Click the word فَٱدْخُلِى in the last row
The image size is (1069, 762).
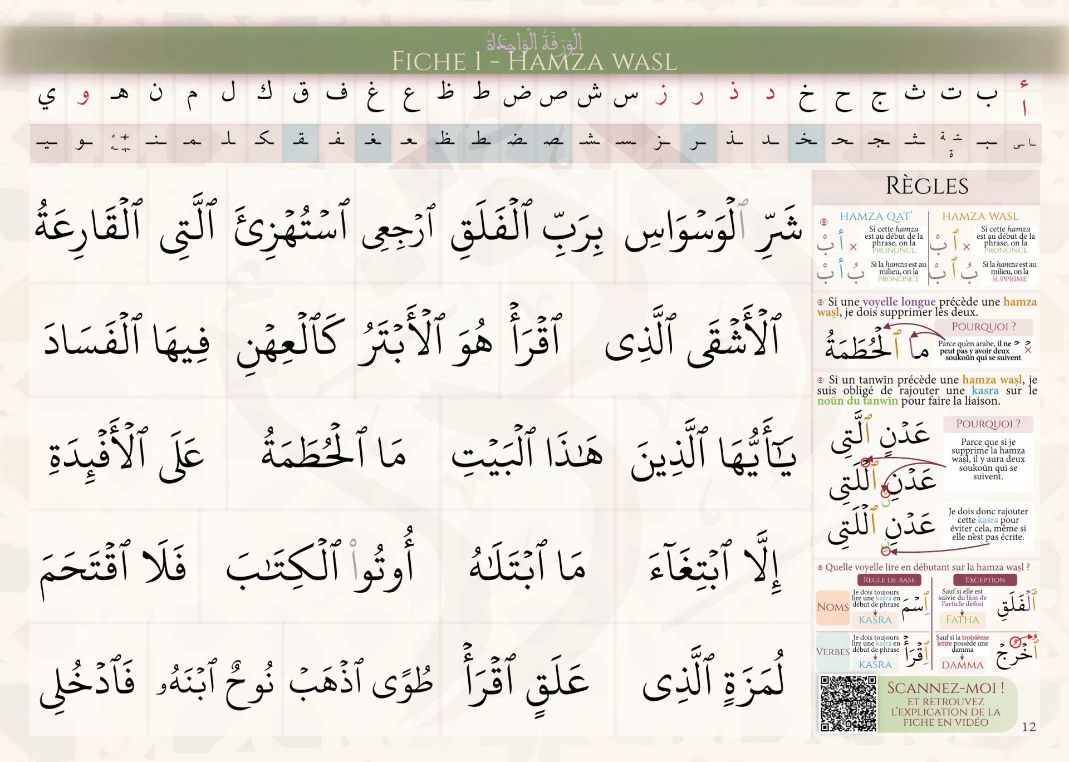click(x=87, y=686)
